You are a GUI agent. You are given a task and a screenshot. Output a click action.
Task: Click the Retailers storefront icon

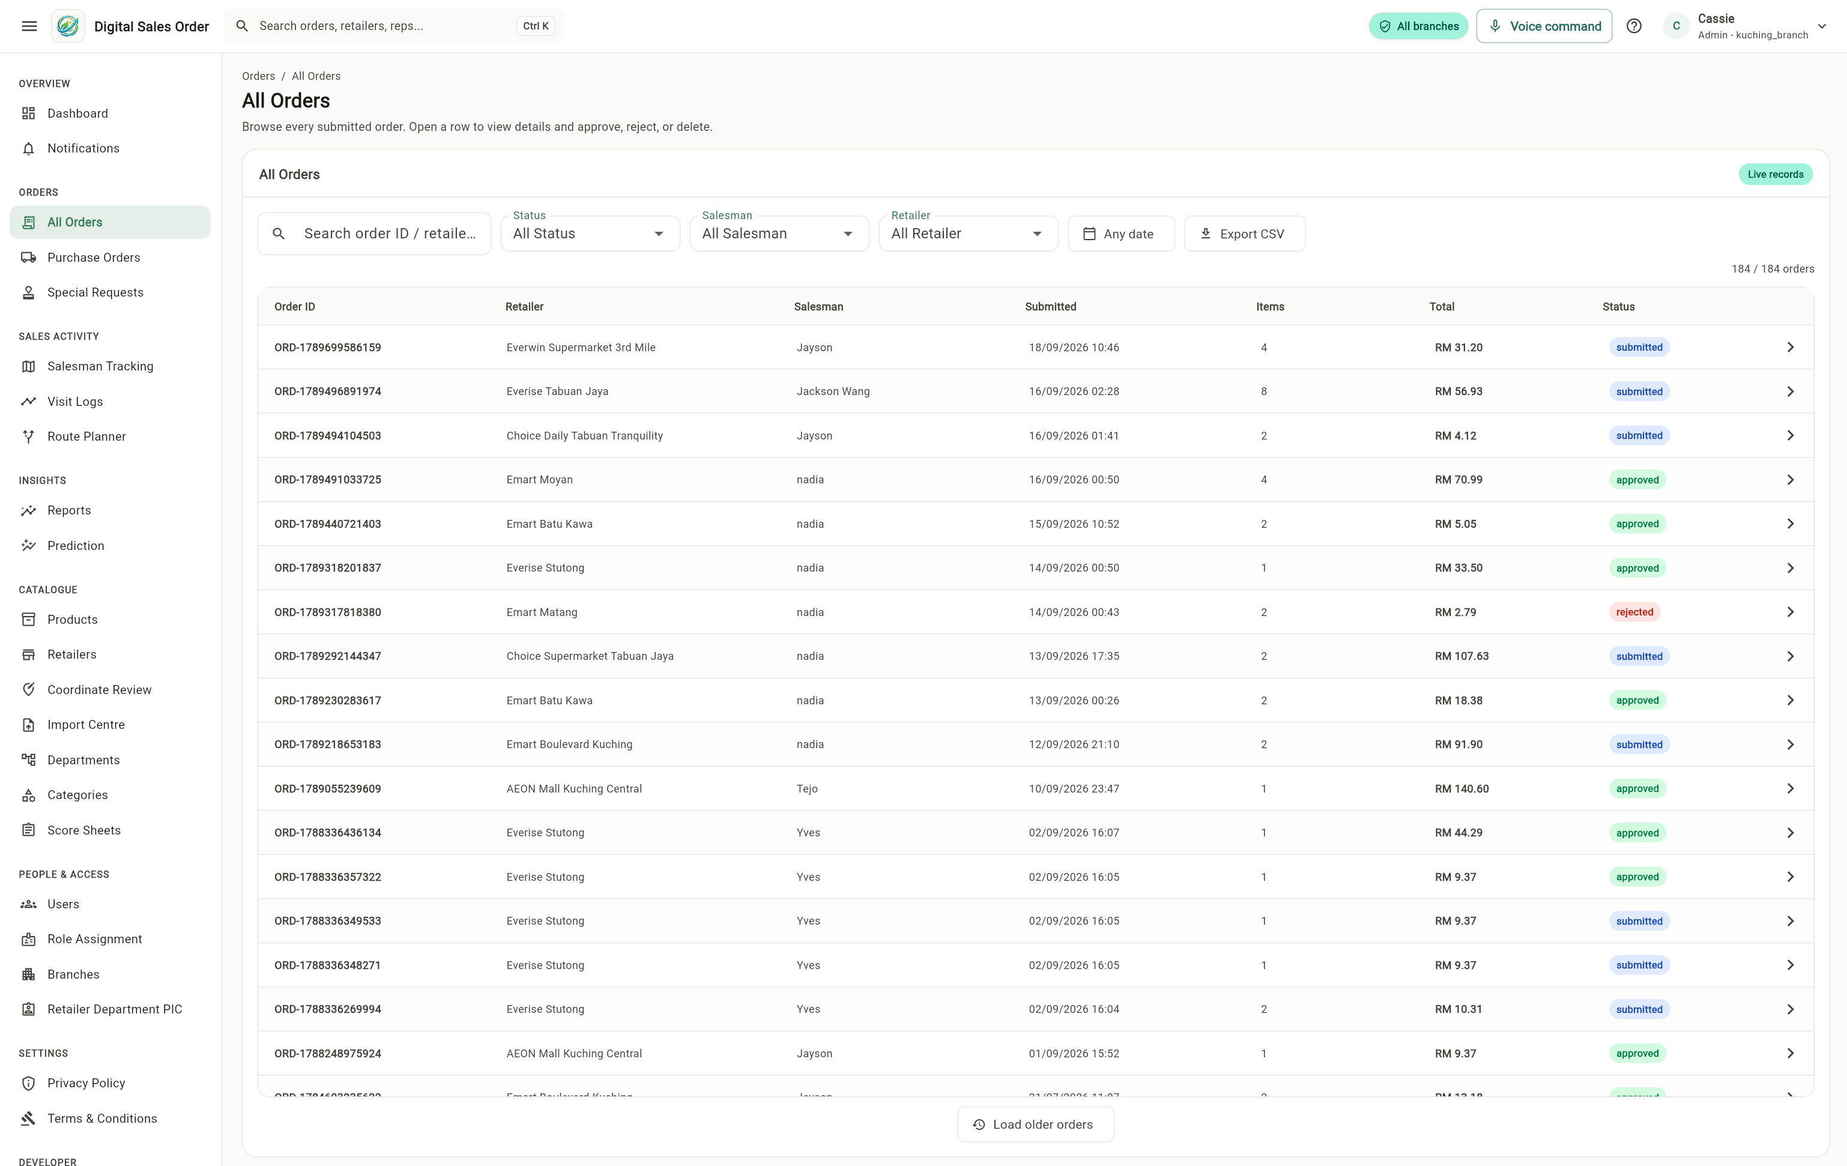(x=28, y=654)
